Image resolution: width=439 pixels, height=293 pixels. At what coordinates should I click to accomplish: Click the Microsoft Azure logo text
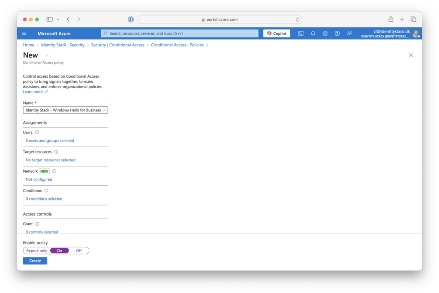[54, 33]
